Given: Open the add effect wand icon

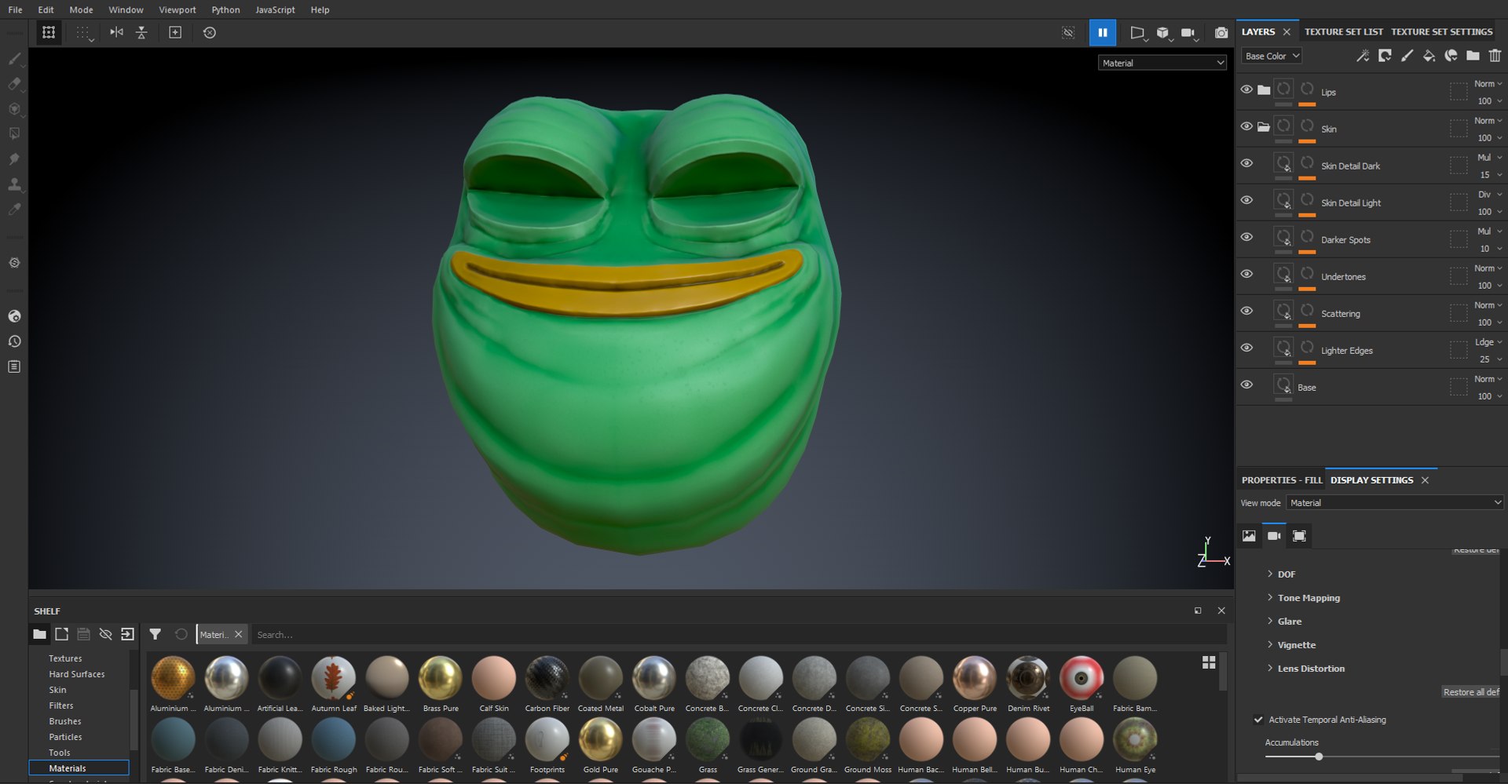Looking at the screenshot, I should pyautogui.click(x=1363, y=56).
